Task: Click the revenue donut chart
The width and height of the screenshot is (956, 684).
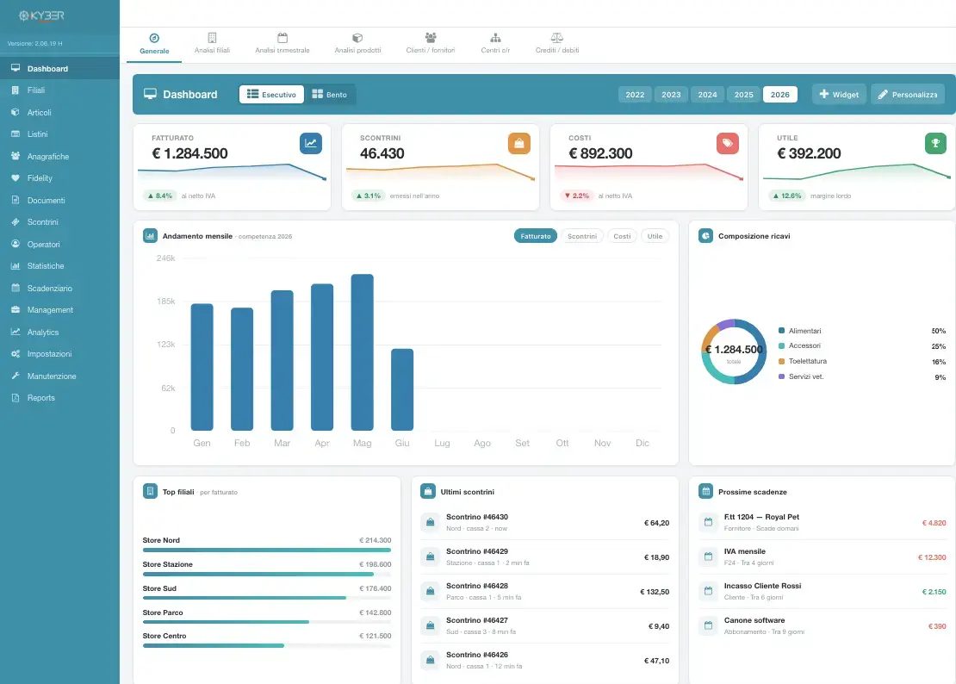Action: coord(734,351)
